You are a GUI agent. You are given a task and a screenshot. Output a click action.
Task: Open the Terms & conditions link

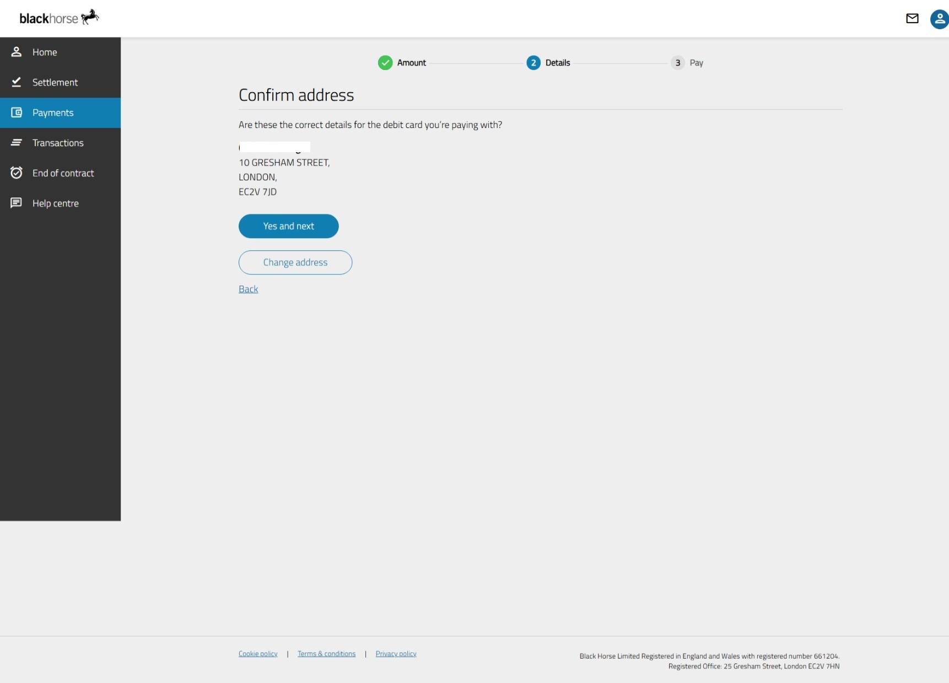pos(327,654)
